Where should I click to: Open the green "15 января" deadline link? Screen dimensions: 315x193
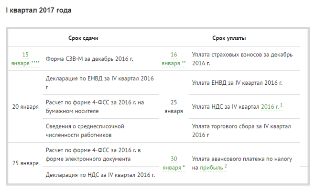tap(25, 59)
